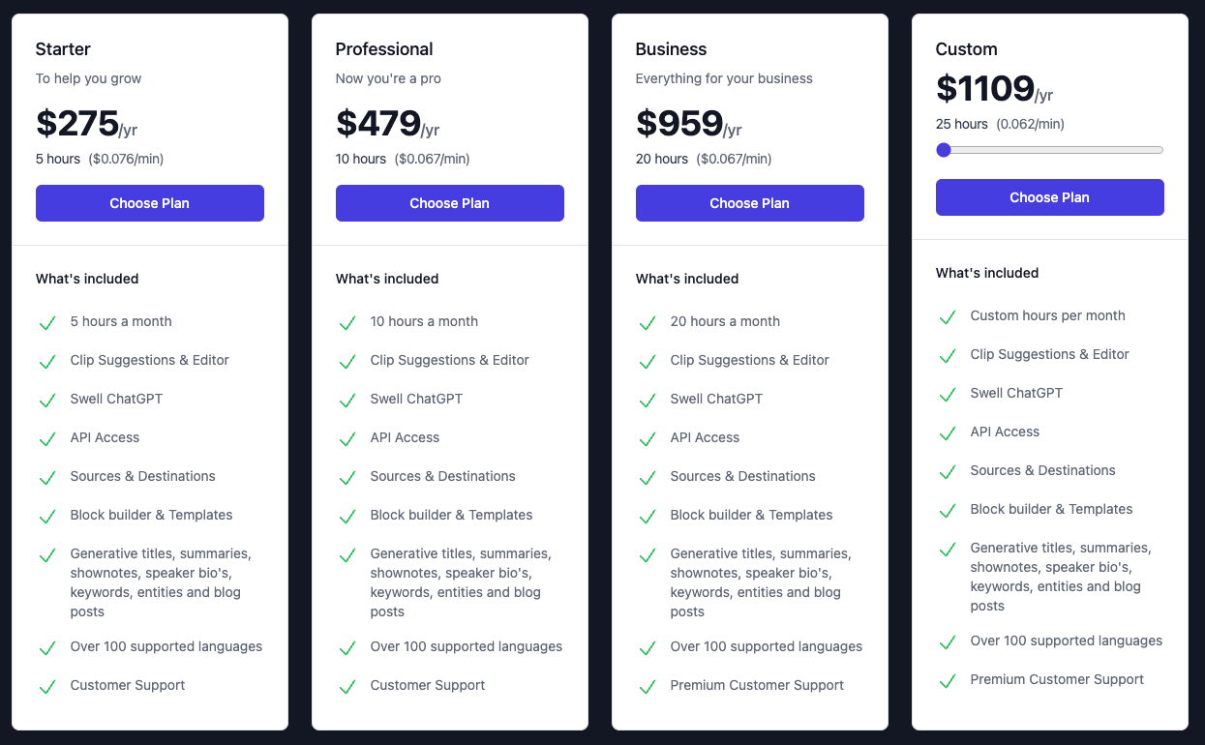Choose the Custom plan button

pos(1050,197)
